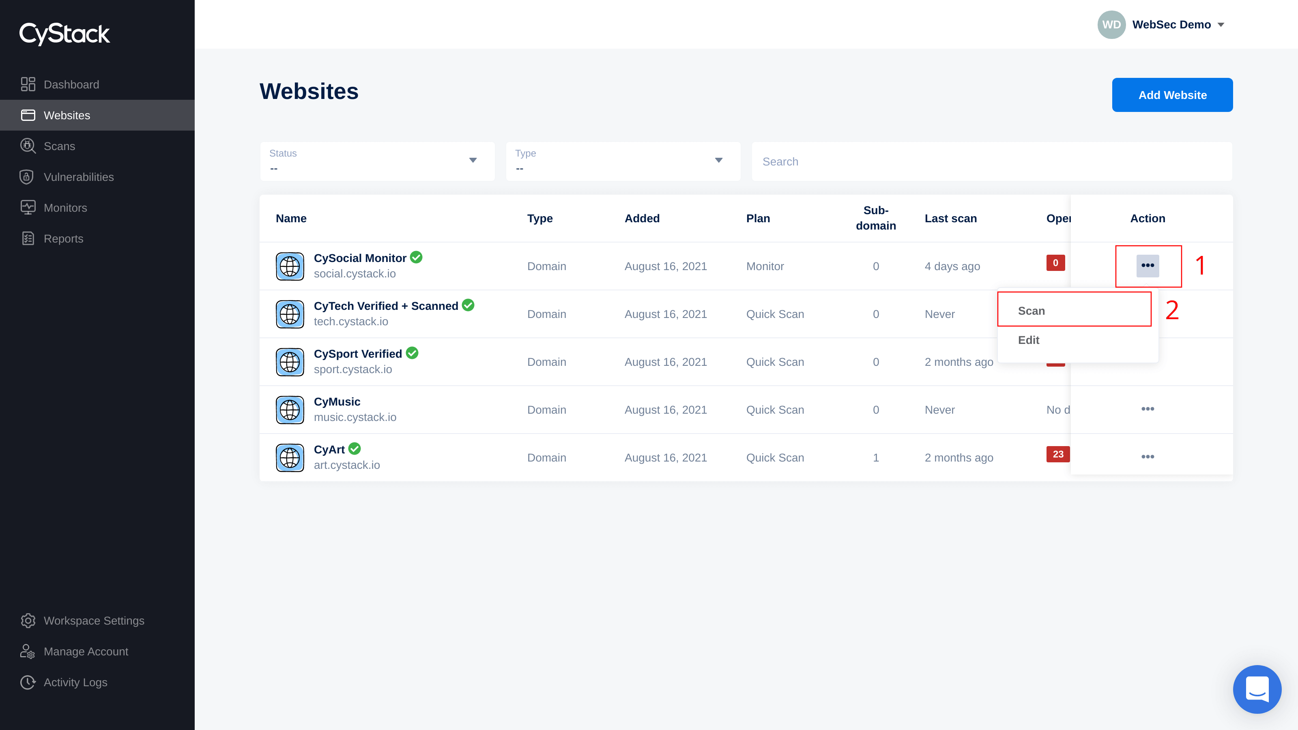Toggle action menu for CySocial Monitor
1298x730 pixels.
click(x=1148, y=266)
